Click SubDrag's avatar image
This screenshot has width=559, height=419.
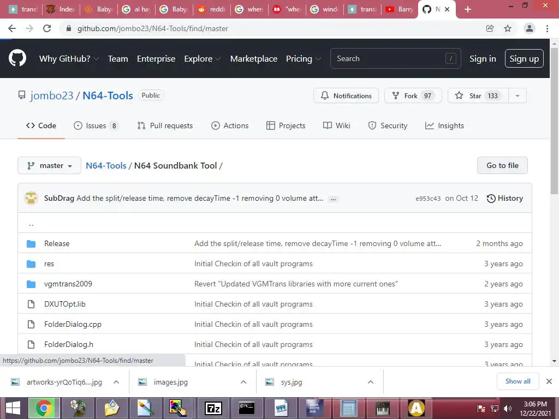31,198
